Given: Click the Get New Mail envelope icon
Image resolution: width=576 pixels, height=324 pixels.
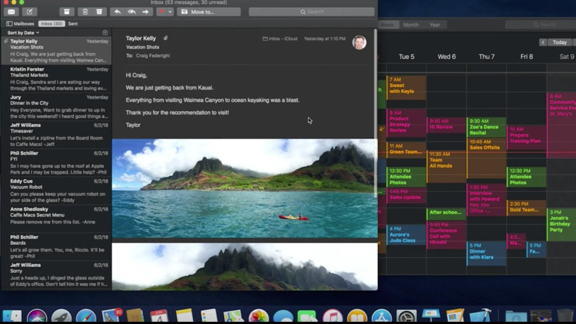Looking at the screenshot, I should click(x=12, y=12).
